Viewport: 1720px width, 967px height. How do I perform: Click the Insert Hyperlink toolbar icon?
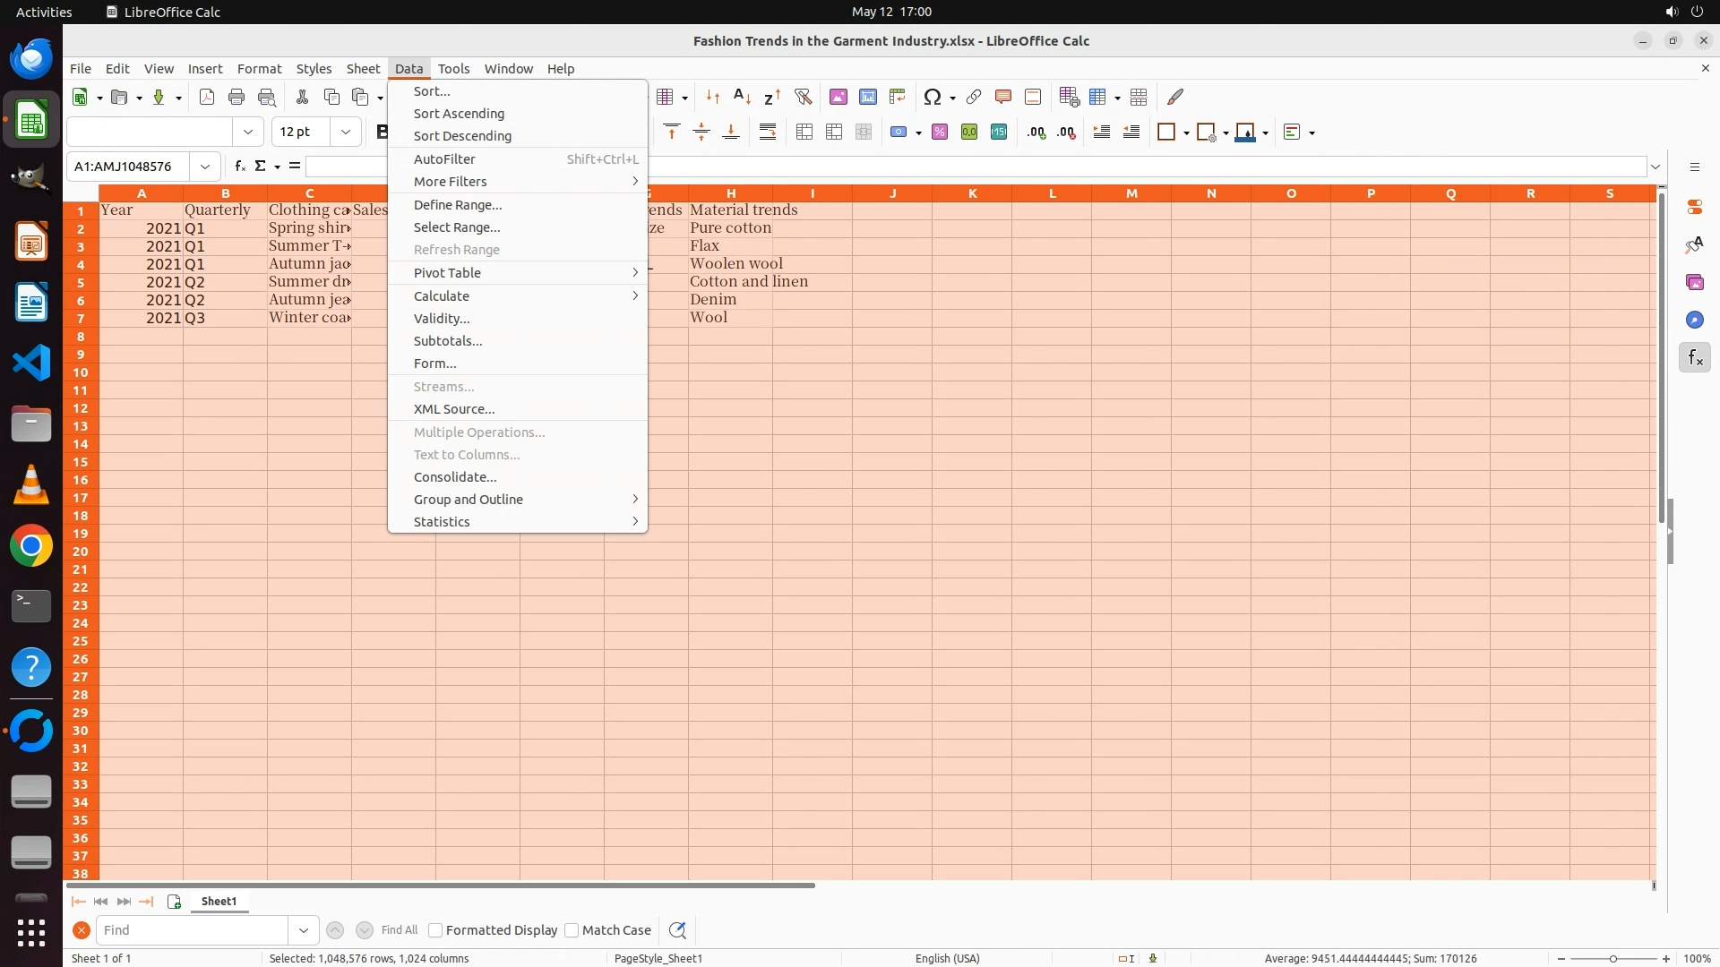pyautogui.click(x=974, y=97)
